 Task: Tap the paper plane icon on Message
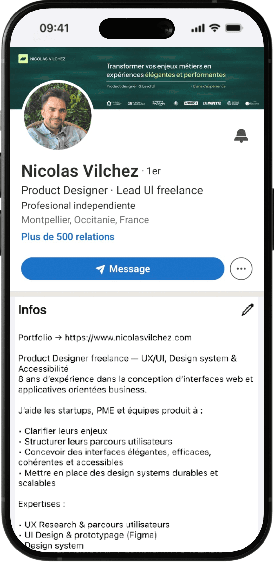click(x=100, y=269)
